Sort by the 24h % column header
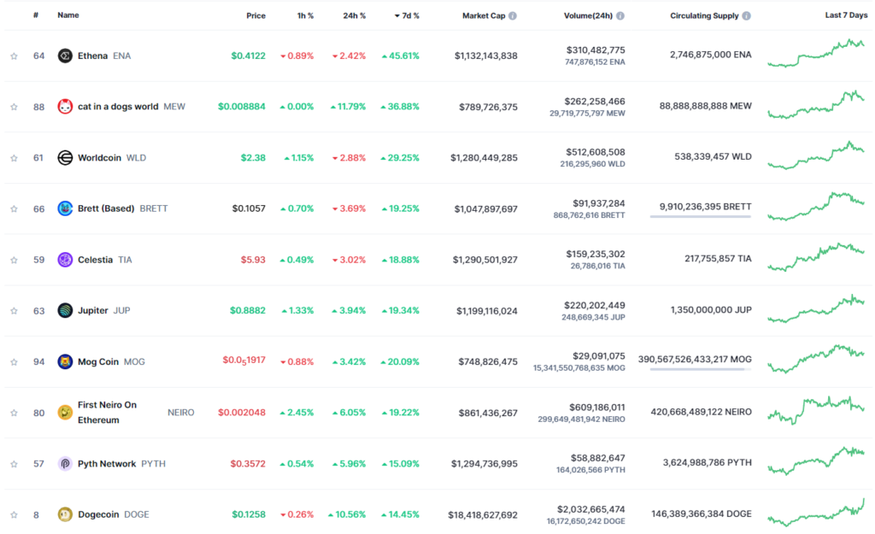The height and width of the screenshot is (534, 875). click(x=355, y=15)
